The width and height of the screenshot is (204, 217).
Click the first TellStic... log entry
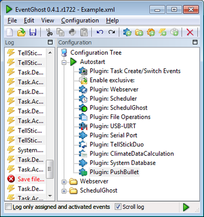pyautogui.click(x=30, y=53)
